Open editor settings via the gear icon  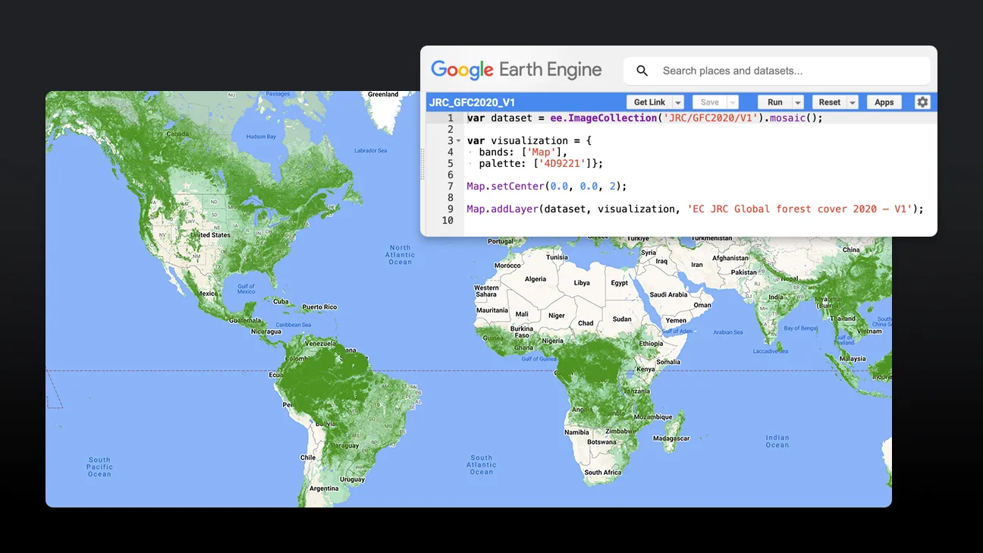[x=922, y=101]
